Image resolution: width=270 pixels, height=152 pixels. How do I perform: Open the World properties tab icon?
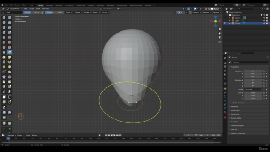coord(225,79)
